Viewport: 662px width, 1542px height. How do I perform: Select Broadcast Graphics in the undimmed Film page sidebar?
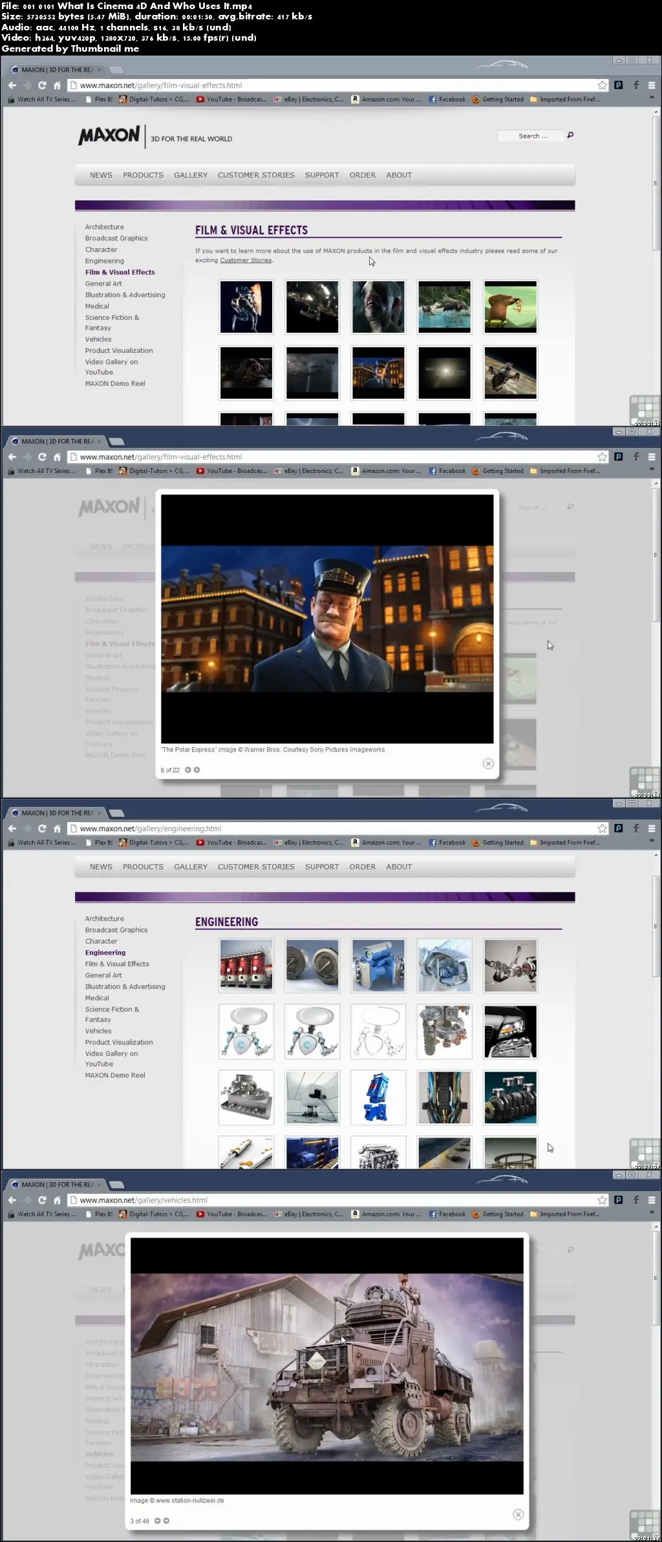[x=116, y=238]
